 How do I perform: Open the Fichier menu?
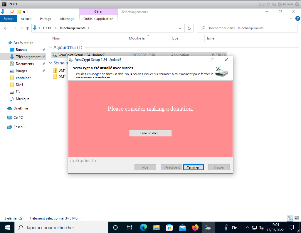tap(9, 19)
